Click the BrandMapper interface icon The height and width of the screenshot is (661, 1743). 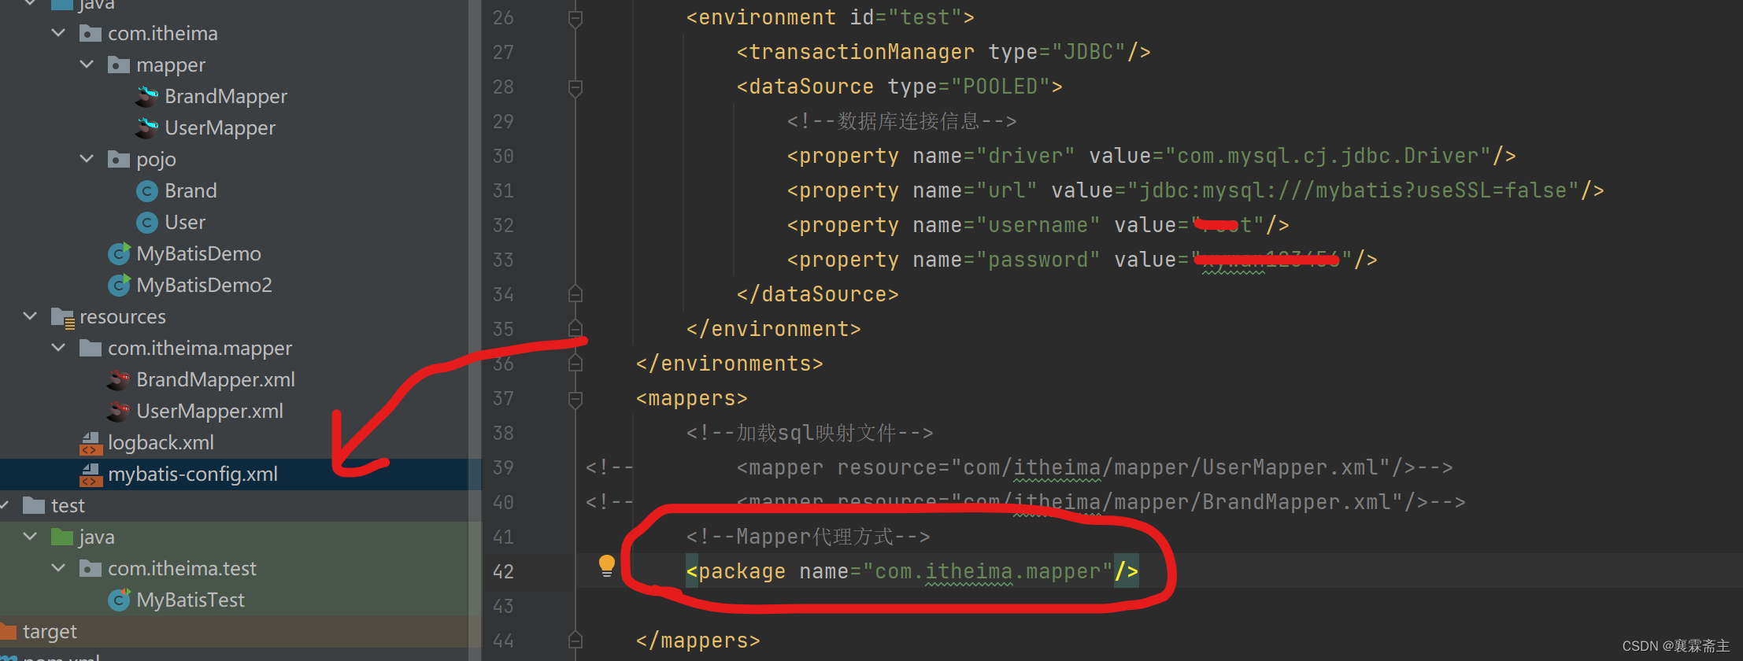146,97
